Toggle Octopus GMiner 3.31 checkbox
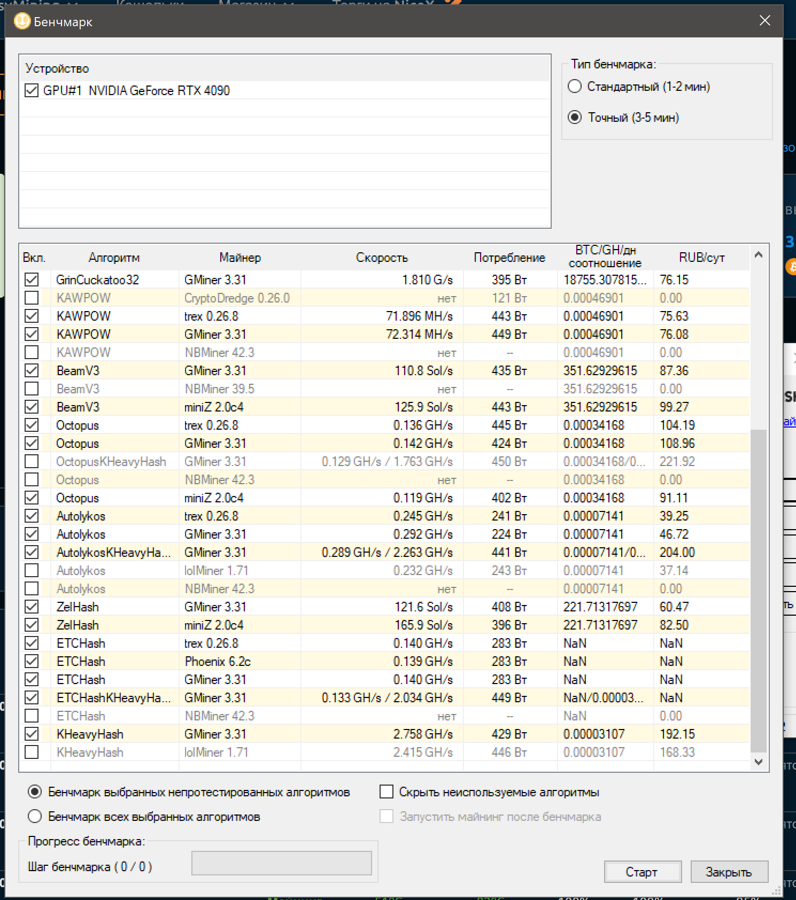796x900 pixels. (32, 443)
